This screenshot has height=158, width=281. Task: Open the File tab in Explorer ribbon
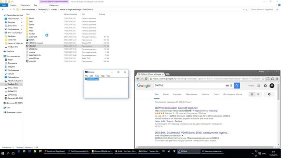click(x=4, y=5)
